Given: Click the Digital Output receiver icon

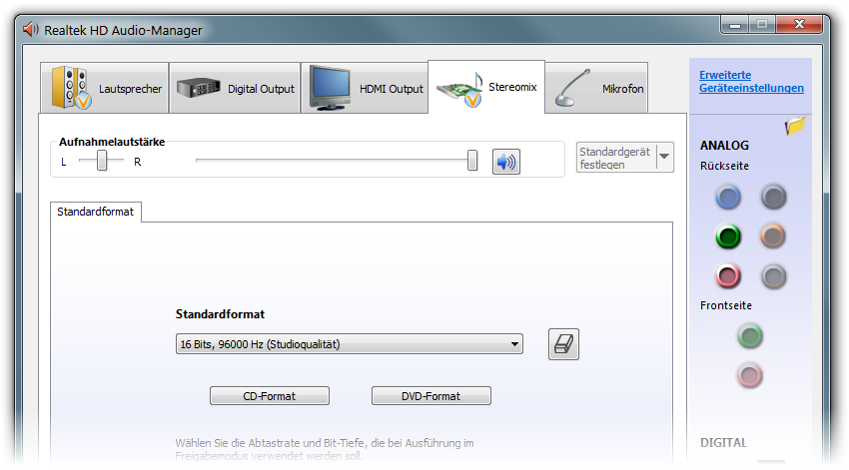Looking at the screenshot, I should [198, 87].
